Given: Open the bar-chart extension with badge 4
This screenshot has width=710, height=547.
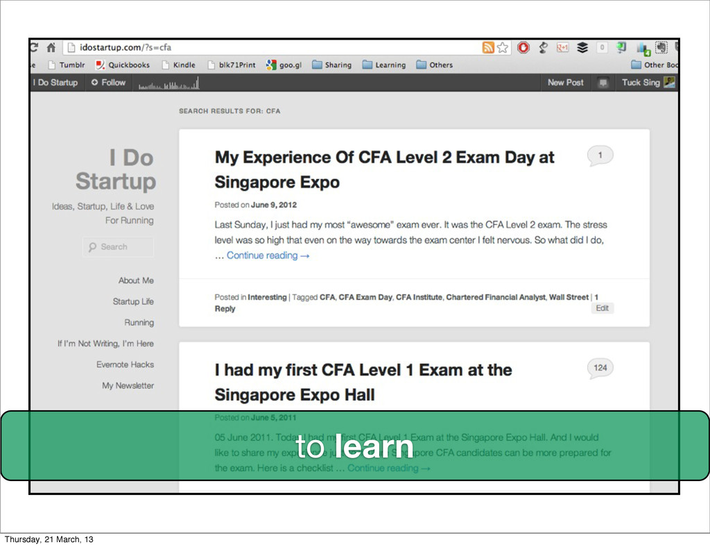Looking at the screenshot, I should pos(643,48).
